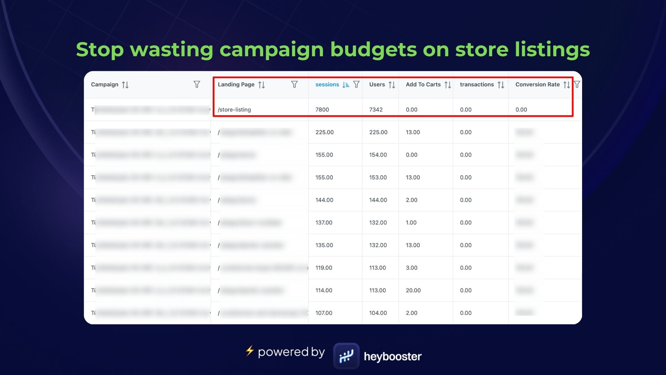This screenshot has height=375, width=666.
Task: Click the Add To Carts header label
Action: [x=423, y=84]
